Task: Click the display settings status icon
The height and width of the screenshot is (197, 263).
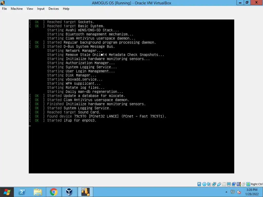Action: pos(229,184)
